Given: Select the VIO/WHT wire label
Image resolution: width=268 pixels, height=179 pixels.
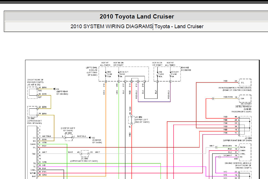Looking at the screenshot, I should (x=228, y=155).
